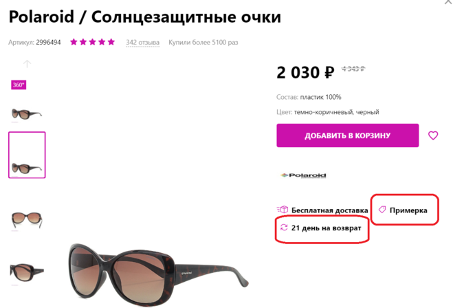Add item to favorites with heart icon
Screen dimensions: 453x308
coord(433,135)
